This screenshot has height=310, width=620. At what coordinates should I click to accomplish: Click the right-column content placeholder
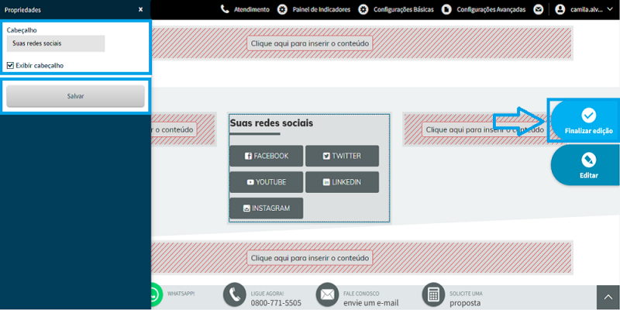click(485, 129)
